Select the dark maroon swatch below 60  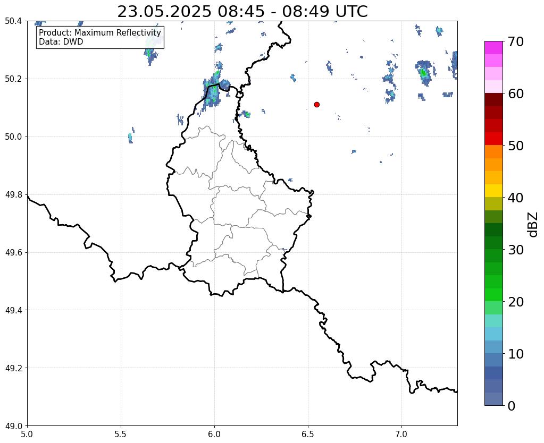[x=493, y=100]
